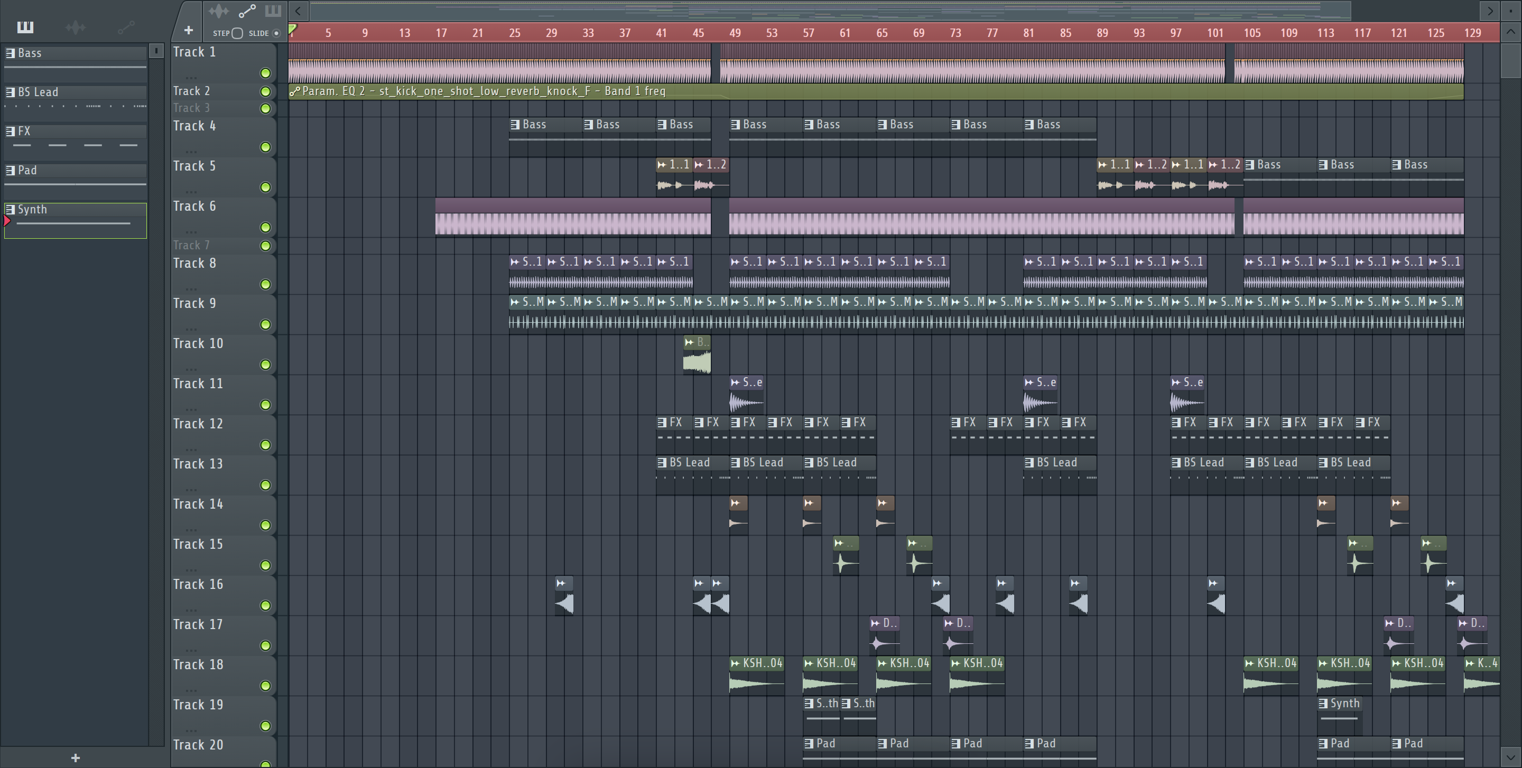Select the pattern clip focus piano icon
This screenshot has height=768, width=1522.
coord(273,11)
